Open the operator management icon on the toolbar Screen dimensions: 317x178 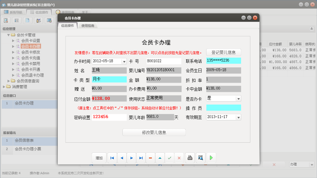tap(38, 20)
